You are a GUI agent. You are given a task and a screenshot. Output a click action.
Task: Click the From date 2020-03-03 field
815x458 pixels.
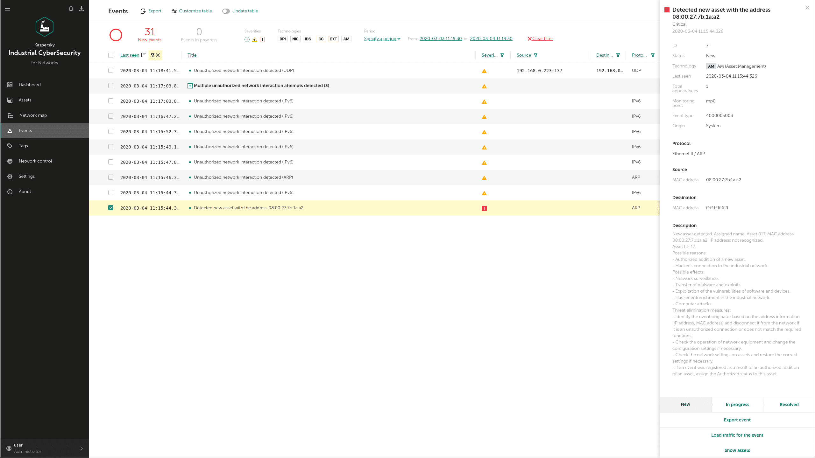point(441,39)
